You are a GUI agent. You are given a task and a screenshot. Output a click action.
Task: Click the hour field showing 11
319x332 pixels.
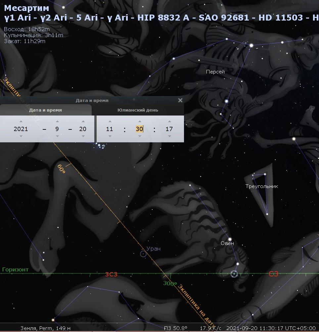click(110, 129)
